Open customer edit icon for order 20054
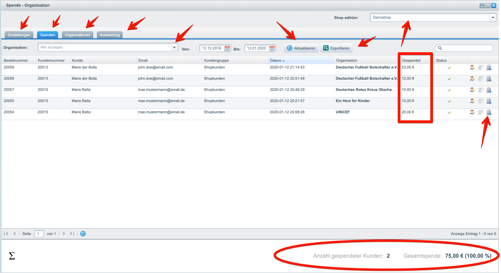501x273 pixels. coord(472,113)
